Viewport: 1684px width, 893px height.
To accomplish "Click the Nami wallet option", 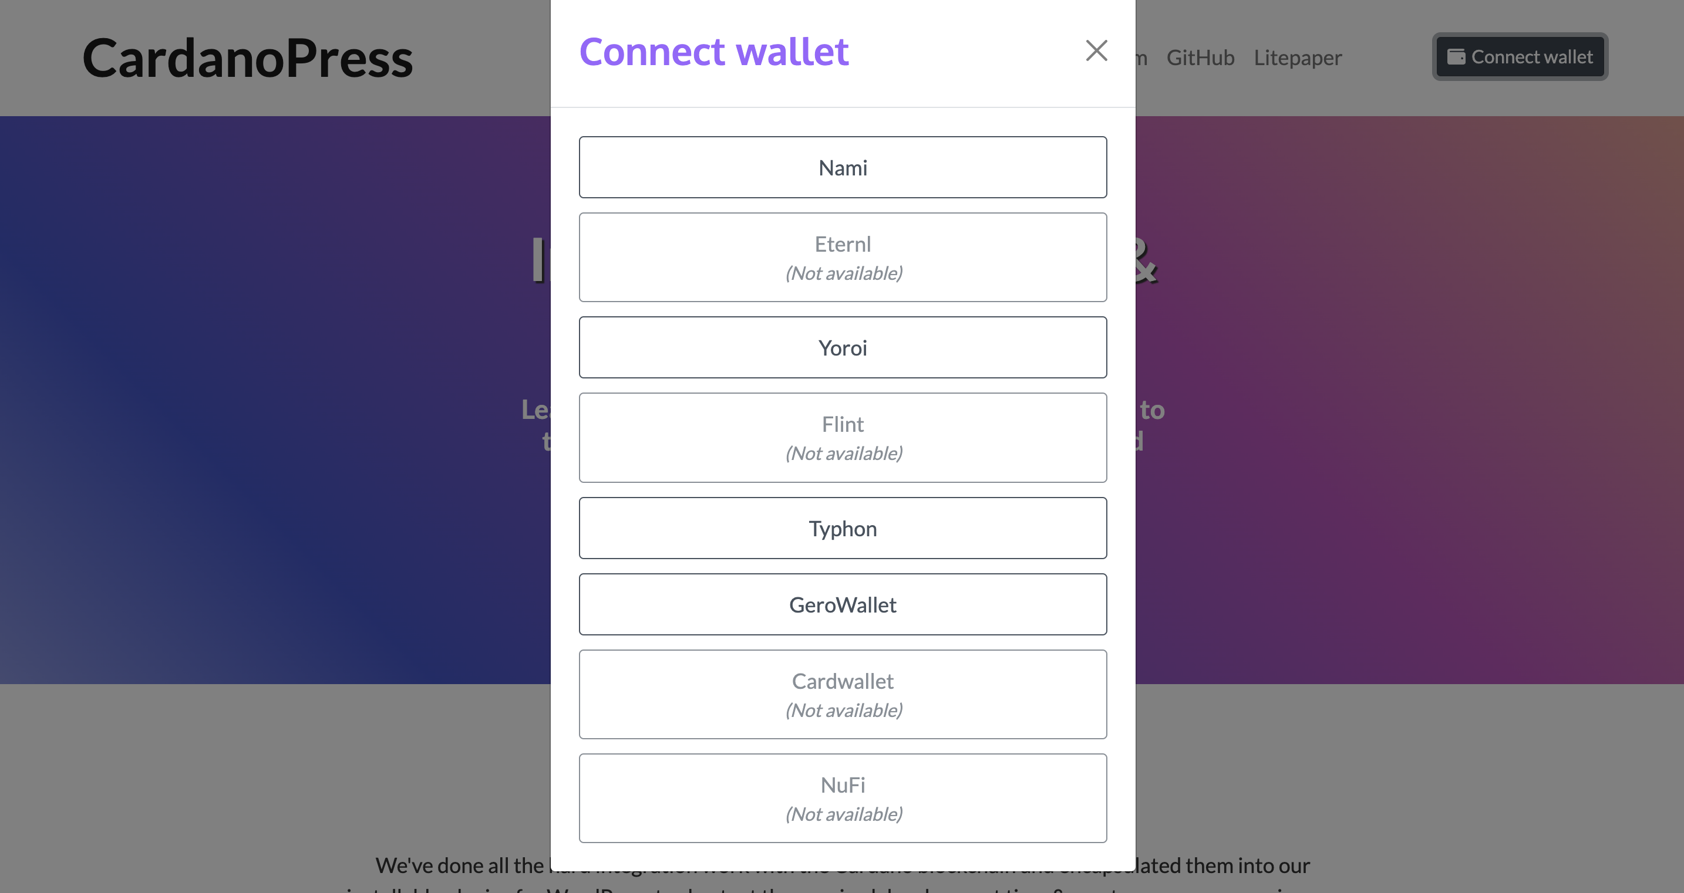I will click(x=842, y=167).
